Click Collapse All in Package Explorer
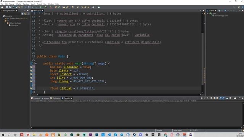The width and height of the screenshot is (244, 137). (22, 14)
